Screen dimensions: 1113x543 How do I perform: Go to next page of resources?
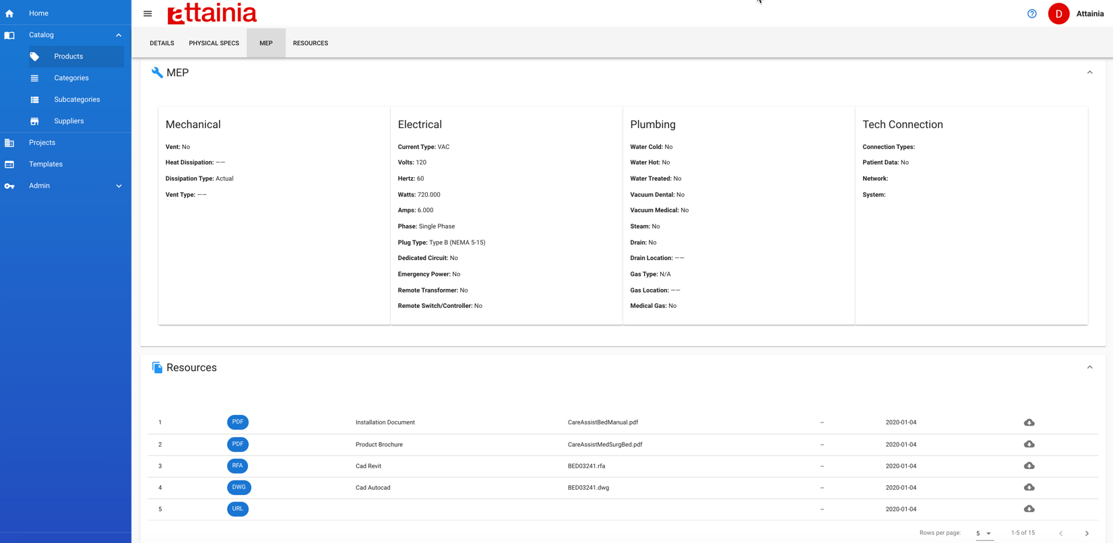pyautogui.click(x=1087, y=533)
